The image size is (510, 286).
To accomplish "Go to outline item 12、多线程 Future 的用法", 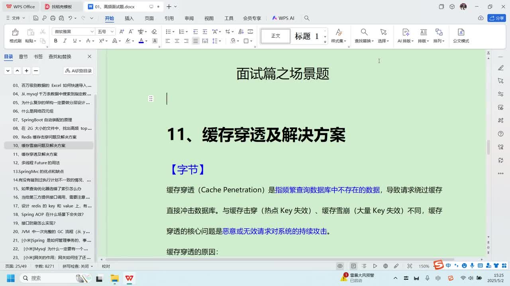I will tap(36, 163).
